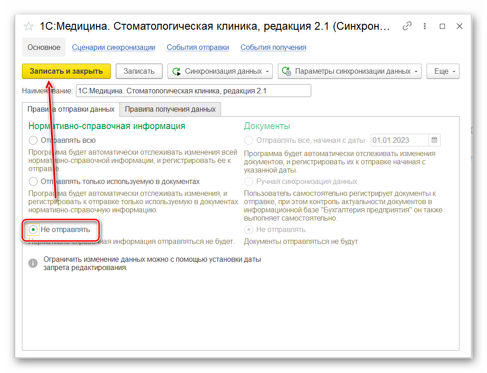The width and height of the screenshot is (487, 373).
Task: Click the 01.01.2023 date input field
Action: point(400,140)
